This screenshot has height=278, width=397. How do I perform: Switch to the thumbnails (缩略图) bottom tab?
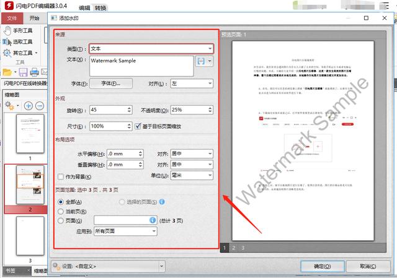[40, 271]
